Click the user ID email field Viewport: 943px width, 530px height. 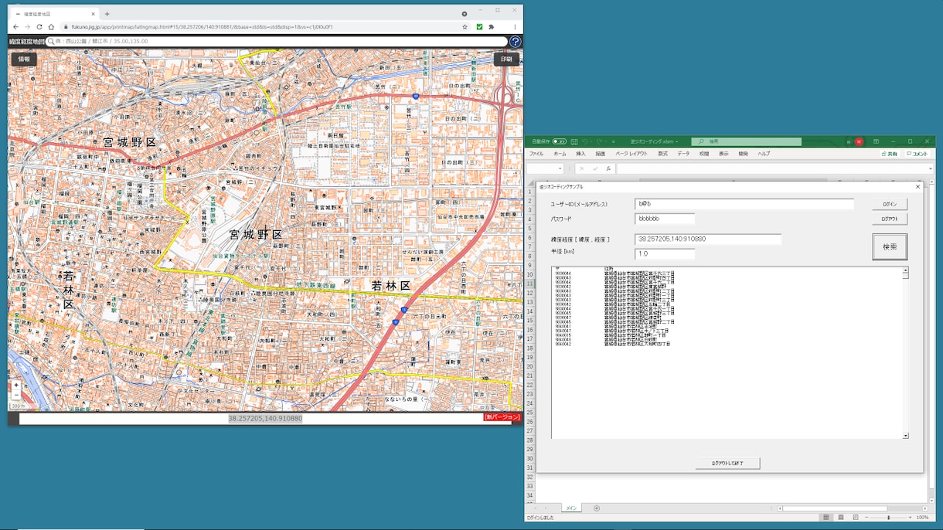(744, 204)
